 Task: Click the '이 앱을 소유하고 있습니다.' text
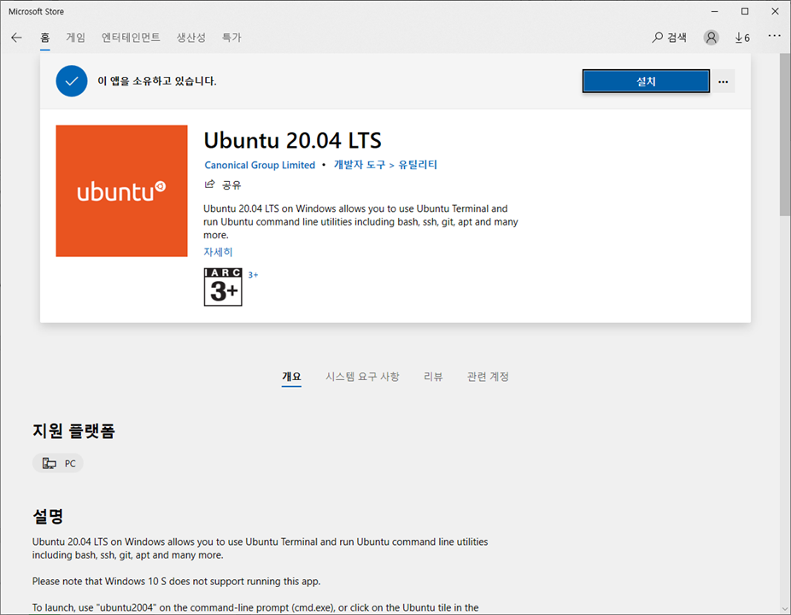pos(157,81)
